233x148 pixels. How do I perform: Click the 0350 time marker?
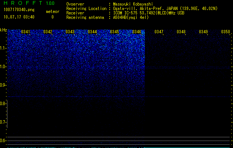[226, 32]
